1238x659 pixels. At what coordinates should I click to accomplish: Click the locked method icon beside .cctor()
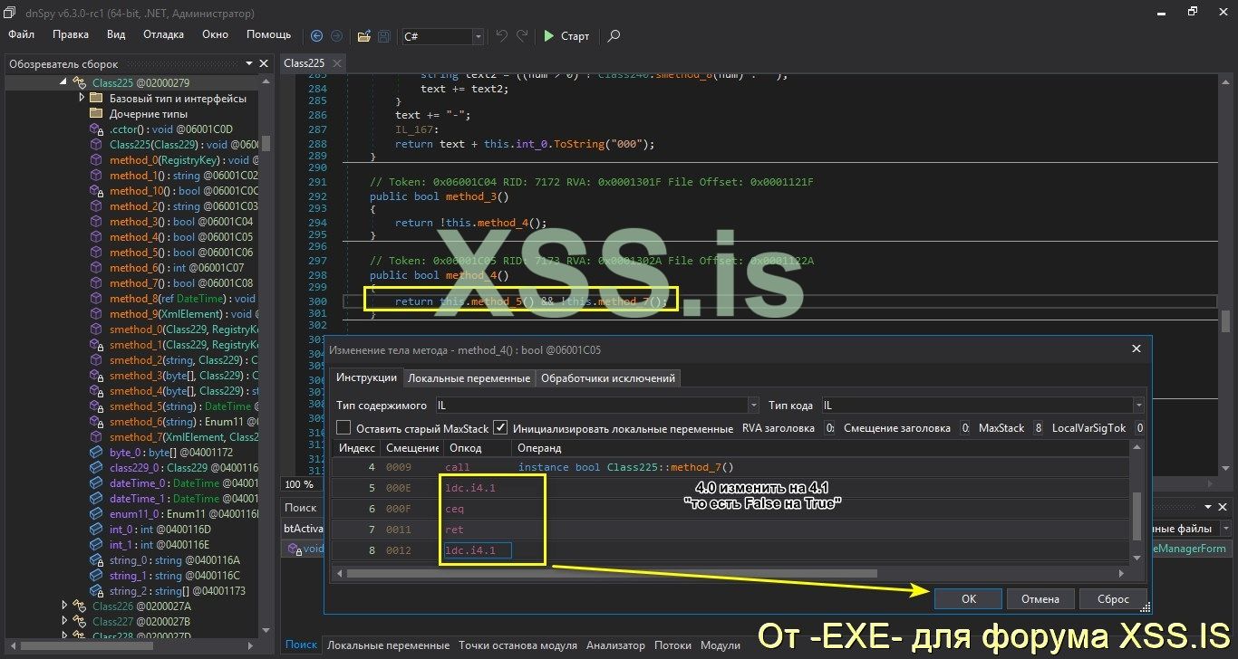pyautogui.click(x=96, y=129)
